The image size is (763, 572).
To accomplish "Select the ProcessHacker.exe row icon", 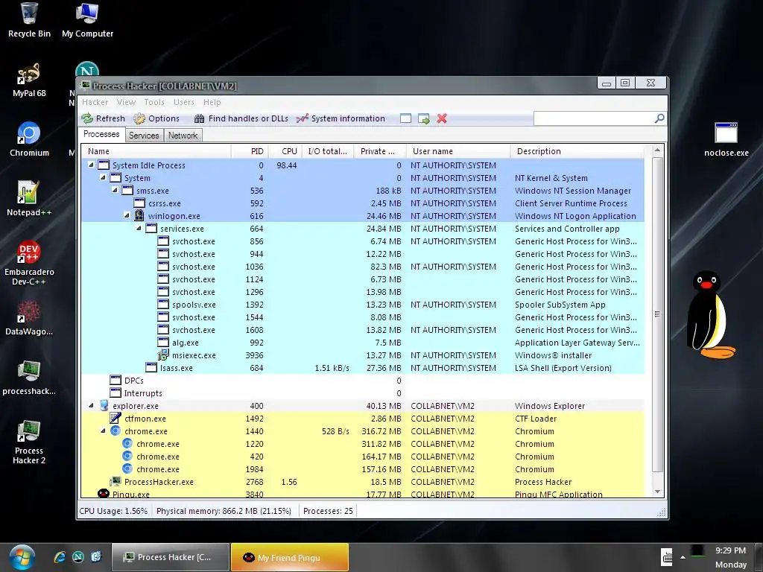I will point(115,482).
